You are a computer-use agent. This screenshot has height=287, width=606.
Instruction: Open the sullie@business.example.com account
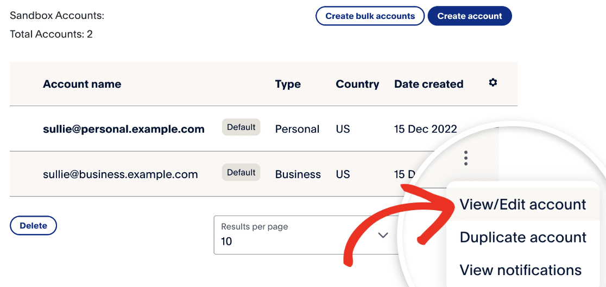pos(121,174)
